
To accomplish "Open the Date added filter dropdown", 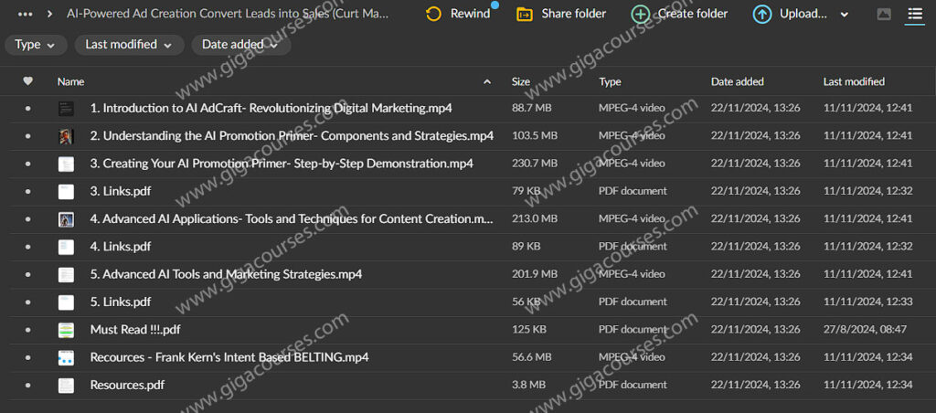I will tap(241, 45).
